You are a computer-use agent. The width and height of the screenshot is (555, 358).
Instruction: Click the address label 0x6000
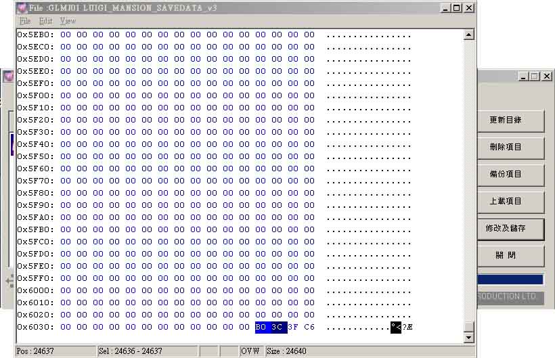point(36,290)
